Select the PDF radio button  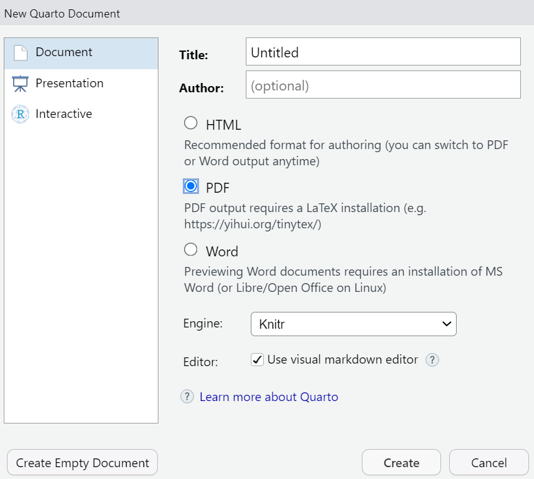191,186
